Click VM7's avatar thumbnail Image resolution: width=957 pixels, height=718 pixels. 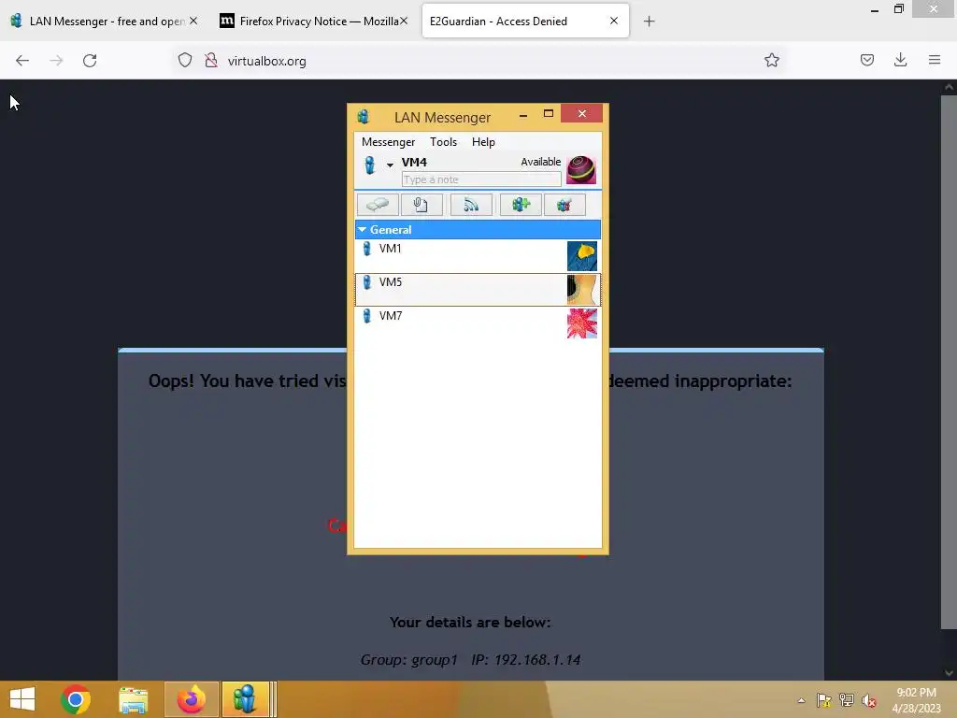581,323
